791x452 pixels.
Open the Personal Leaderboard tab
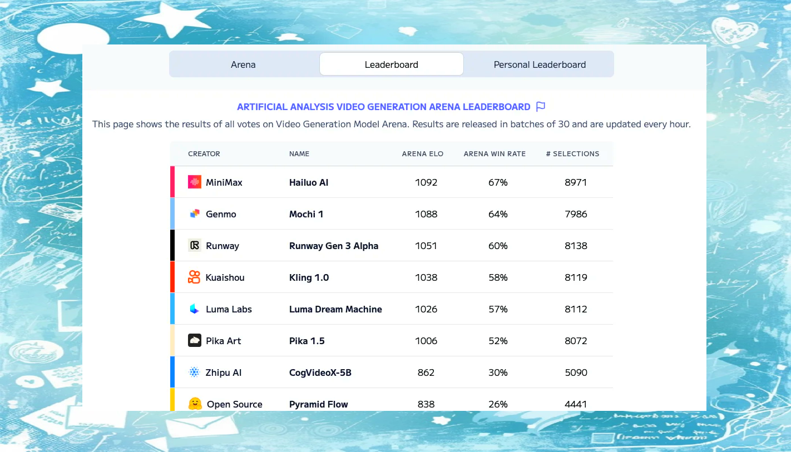pos(540,64)
